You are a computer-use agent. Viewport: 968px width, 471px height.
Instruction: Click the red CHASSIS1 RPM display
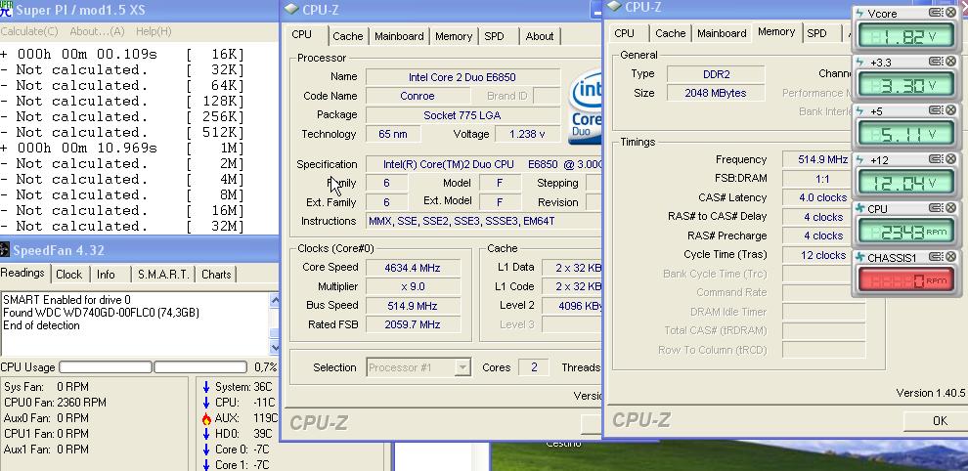click(905, 280)
